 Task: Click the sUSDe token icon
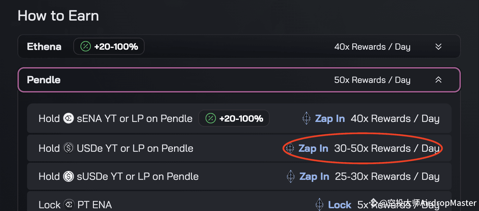click(69, 176)
